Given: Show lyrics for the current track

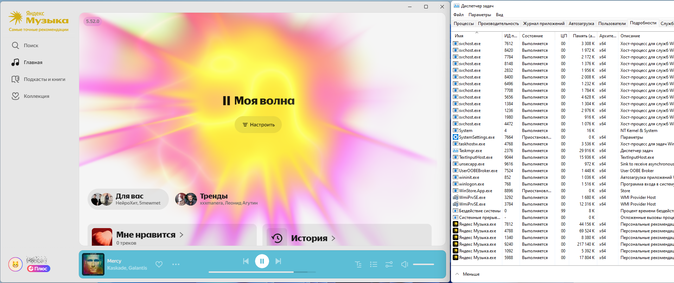Looking at the screenshot, I should pos(358,264).
